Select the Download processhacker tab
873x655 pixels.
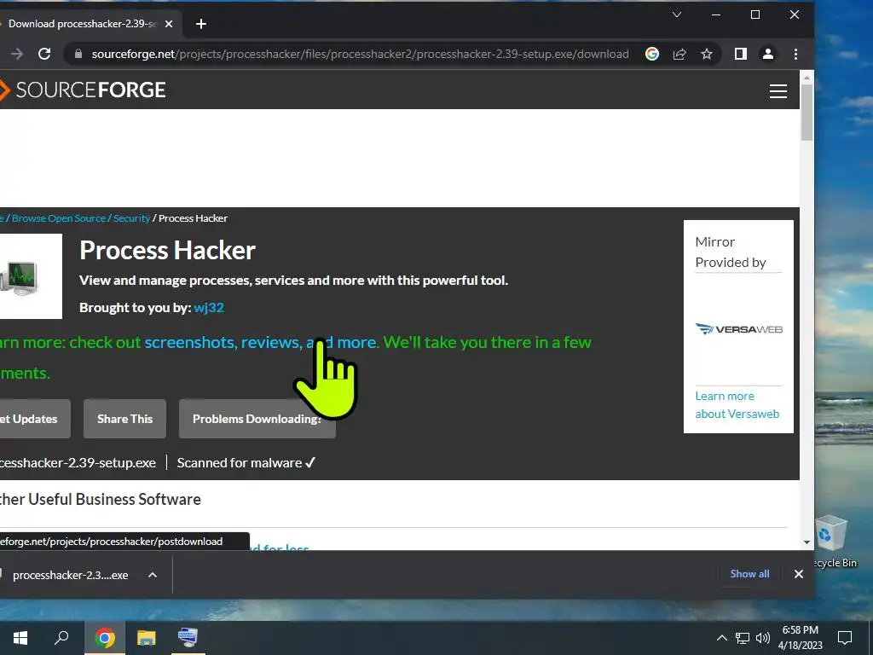tap(81, 24)
